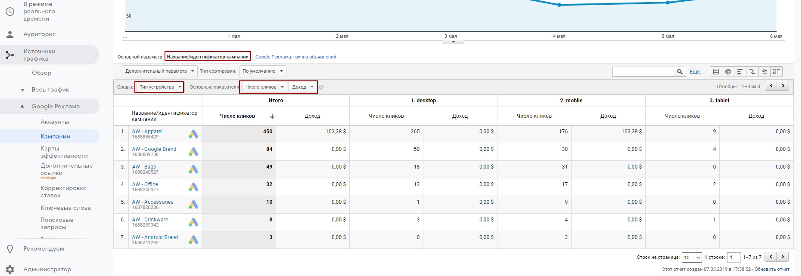Click Google Ads icon in AW - Android Brand row
802x276 pixels.
pos(193,240)
